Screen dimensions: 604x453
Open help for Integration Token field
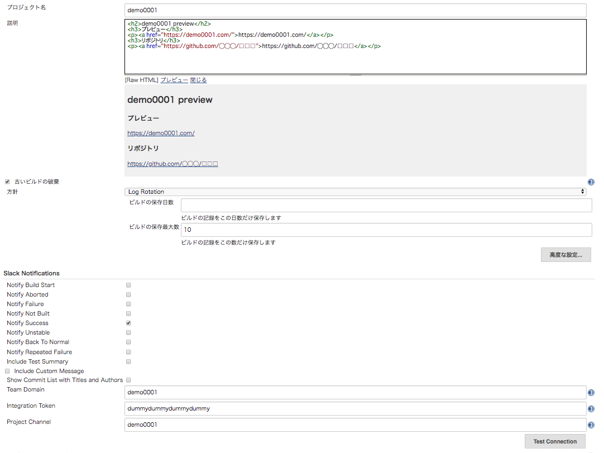pos(591,409)
